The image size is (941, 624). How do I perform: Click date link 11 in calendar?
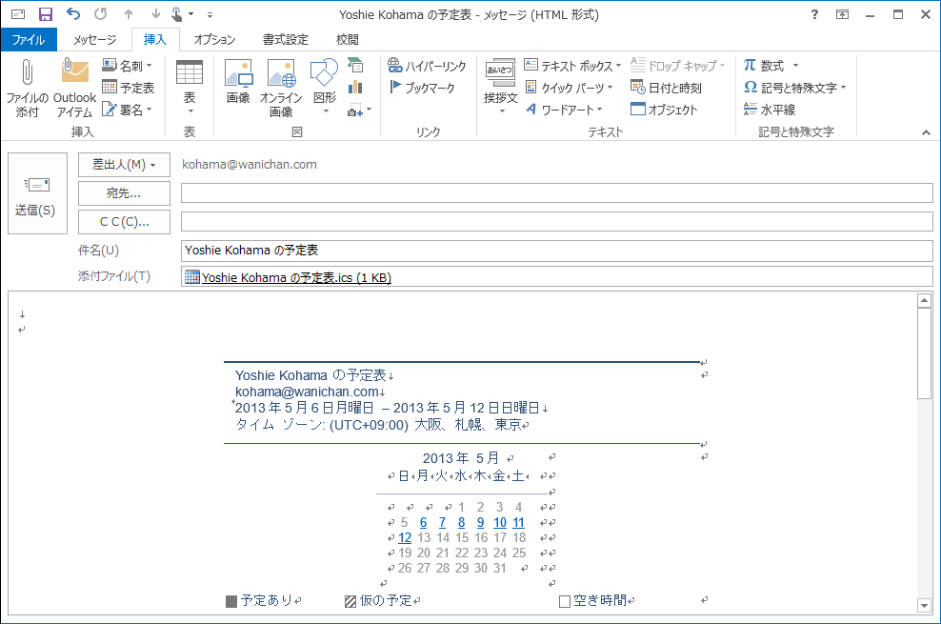point(518,523)
